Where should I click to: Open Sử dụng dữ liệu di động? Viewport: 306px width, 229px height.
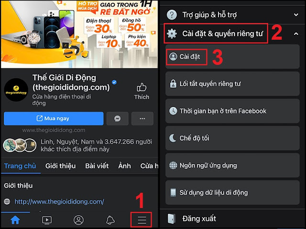coord(232,192)
